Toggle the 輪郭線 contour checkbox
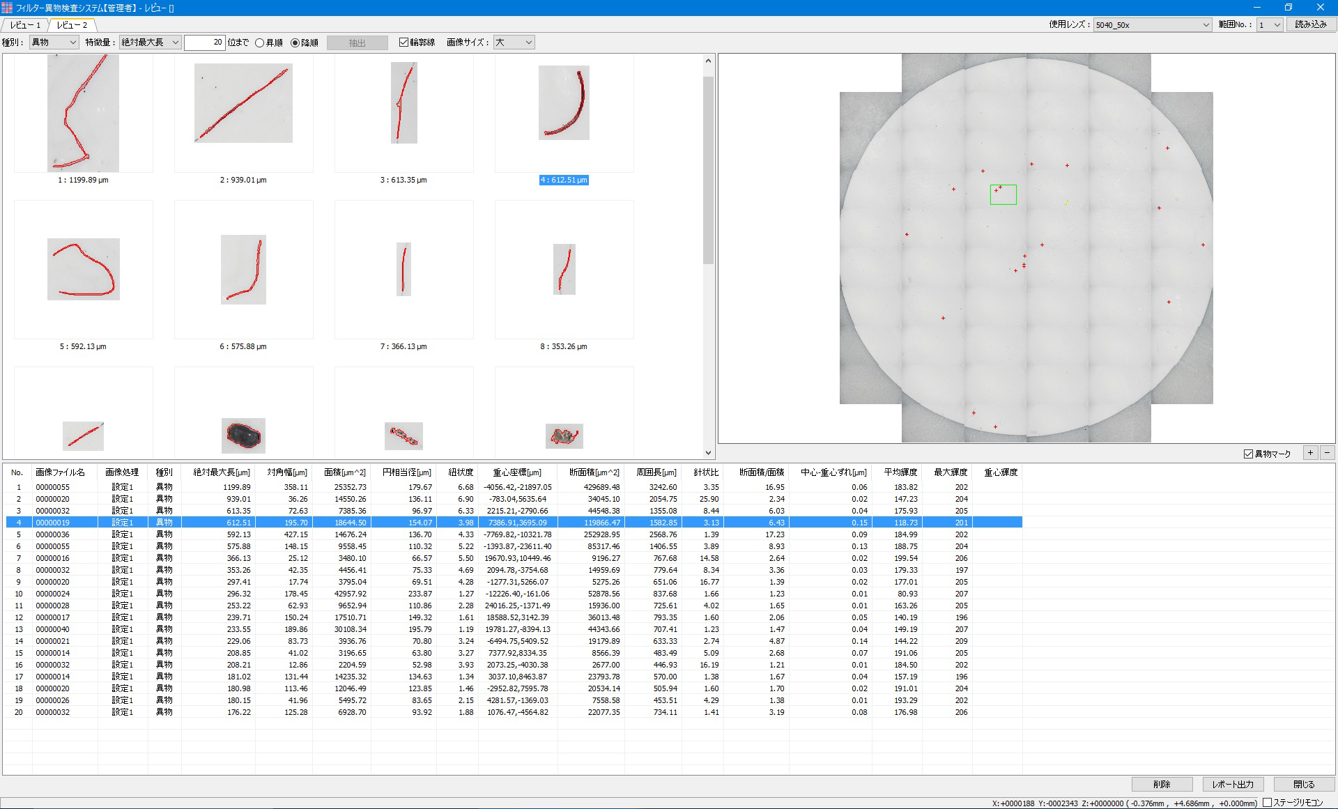Viewport: 1338px width, 809px height. click(403, 43)
